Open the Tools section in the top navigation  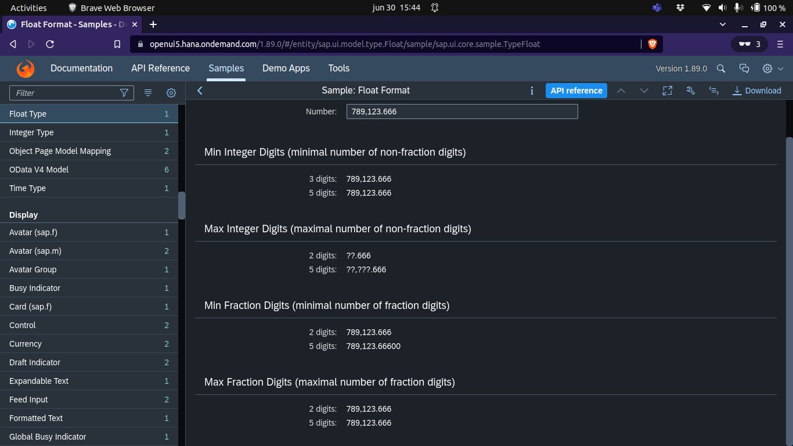tap(338, 68)
